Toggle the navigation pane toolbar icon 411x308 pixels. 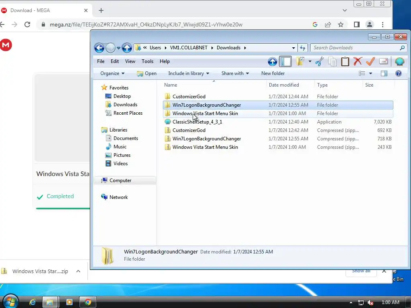[285, 61]
